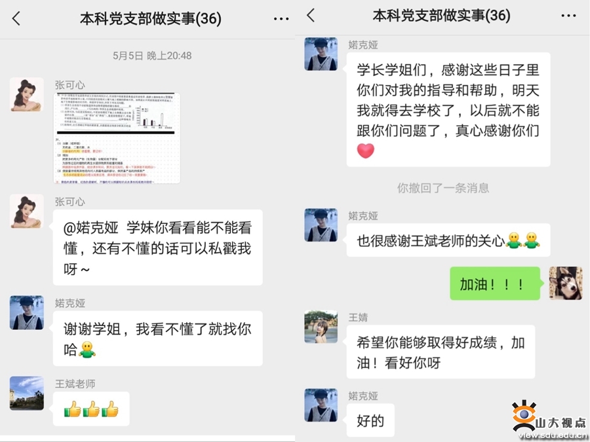Tap 王婧's profile avatar
This screenshot has width=590, height=442.
(x=321, y=327)
